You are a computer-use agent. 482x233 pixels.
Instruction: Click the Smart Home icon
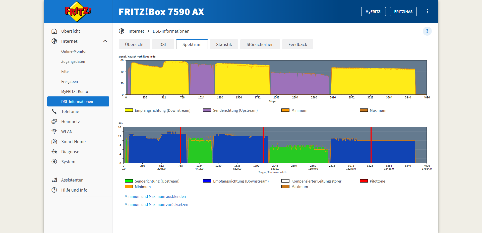54,142
